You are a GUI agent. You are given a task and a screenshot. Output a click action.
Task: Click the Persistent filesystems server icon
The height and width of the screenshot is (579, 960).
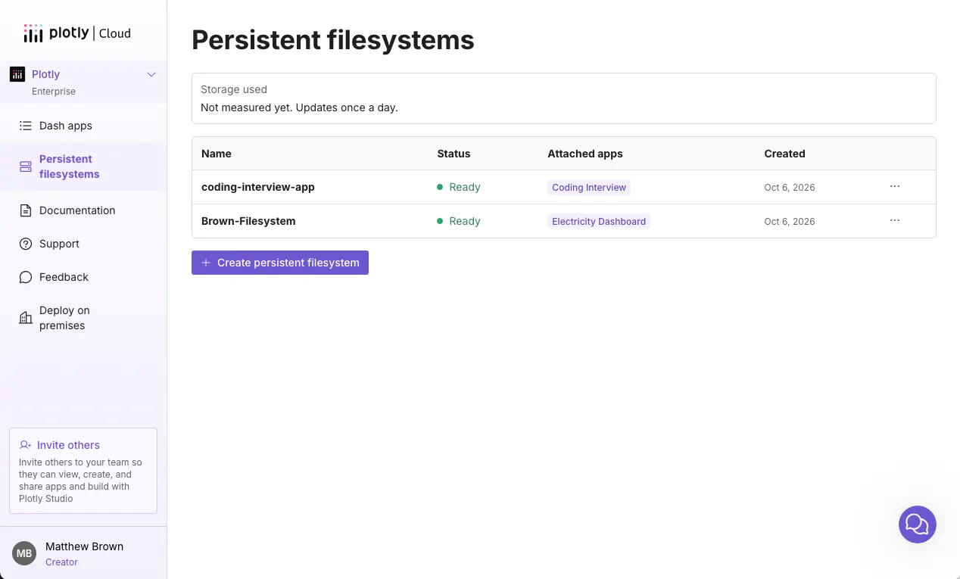coord(26,167)
